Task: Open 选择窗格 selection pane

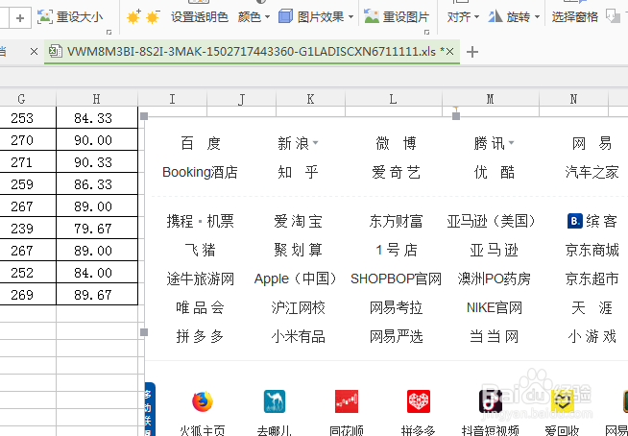Action: pyautogui.click(x=575, y=17)
